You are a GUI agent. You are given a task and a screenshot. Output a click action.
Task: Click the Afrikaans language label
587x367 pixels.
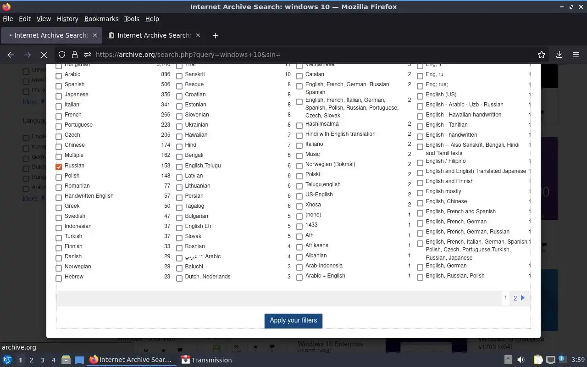pyautogui.click(x=317, y=245)
